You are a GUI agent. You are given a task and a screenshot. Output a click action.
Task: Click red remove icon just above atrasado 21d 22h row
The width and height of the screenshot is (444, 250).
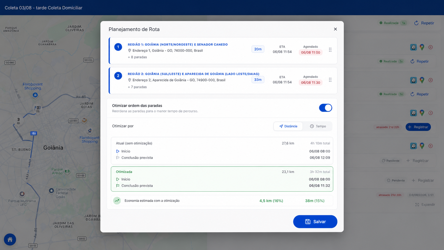click(x=431, y=113)
